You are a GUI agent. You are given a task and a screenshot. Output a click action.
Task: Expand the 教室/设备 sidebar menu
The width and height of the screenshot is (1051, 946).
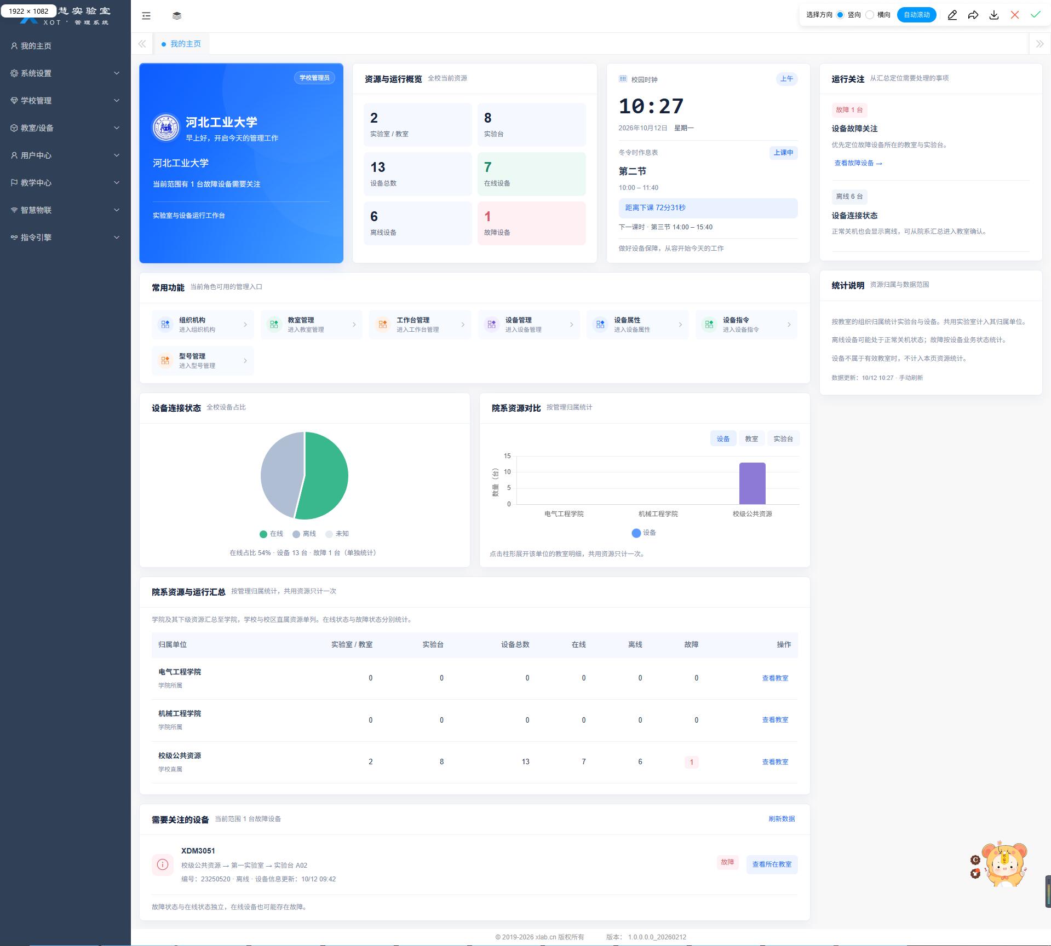point(65,128)
